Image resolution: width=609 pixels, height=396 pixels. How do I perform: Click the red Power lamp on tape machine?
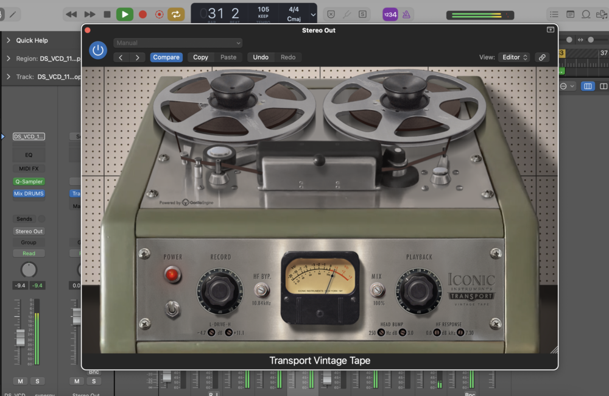[172, 275]
